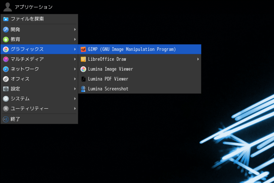Open the 開発 category
Viewport: 274px width, 183px height.
pyautogui.click(x=39, y=30)
